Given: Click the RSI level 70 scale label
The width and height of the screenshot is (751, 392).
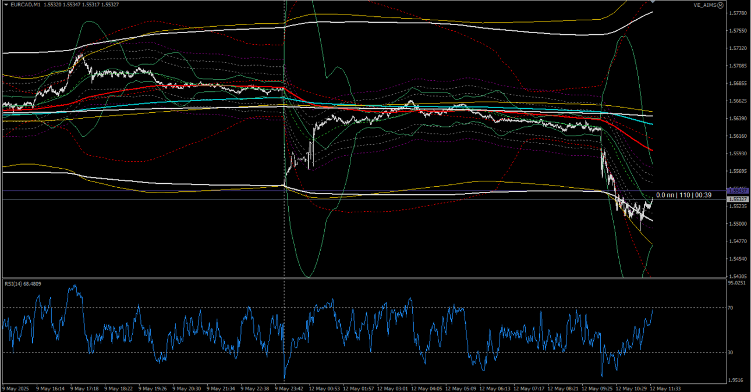Looking at the screenshot, I should click(731, 307).
